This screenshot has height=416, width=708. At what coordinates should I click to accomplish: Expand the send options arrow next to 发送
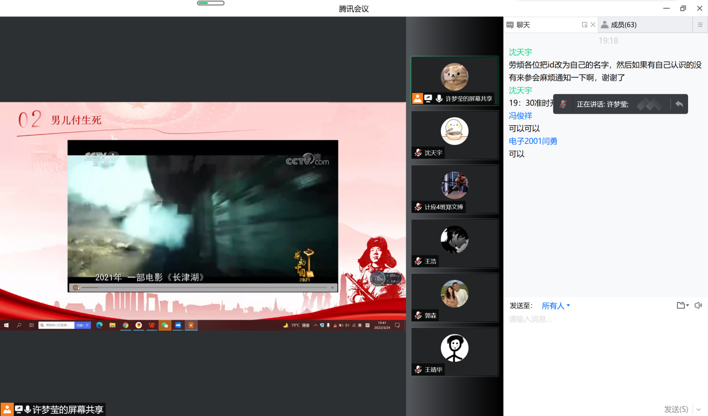[699, 409]
